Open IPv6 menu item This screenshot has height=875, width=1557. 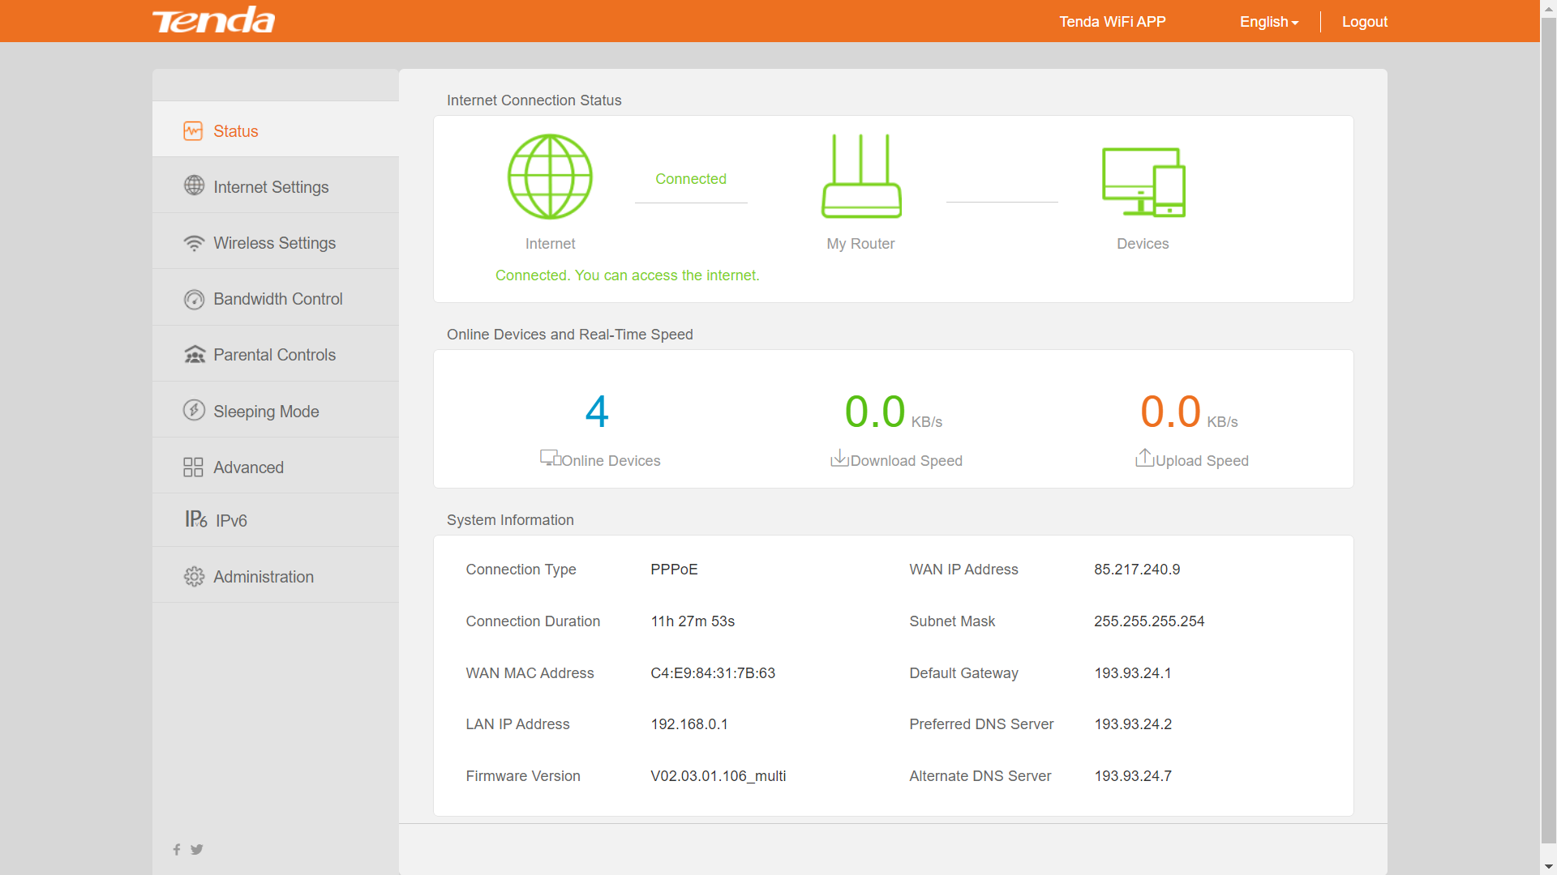[x=276, y=520]
